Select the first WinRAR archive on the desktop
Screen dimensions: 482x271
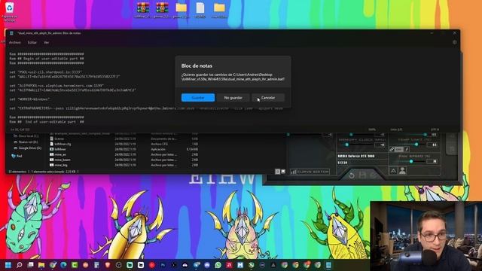pyautogui.click(x=143, y=10)
